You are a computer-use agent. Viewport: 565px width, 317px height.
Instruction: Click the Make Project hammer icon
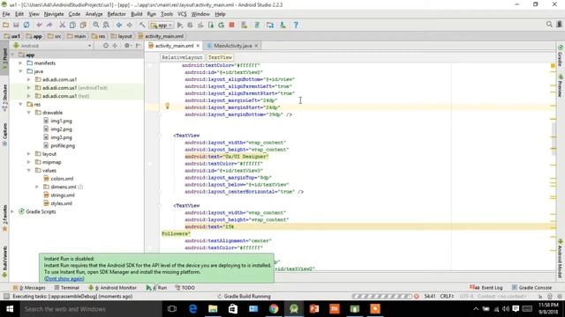tap(142, 25)
